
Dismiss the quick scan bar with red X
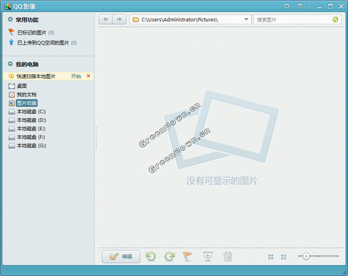[88, 76]
